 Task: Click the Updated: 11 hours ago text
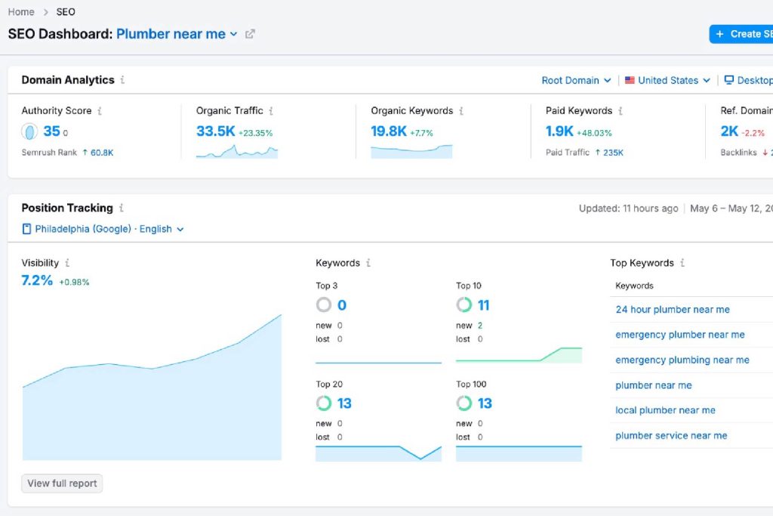[x=628, y=209]
